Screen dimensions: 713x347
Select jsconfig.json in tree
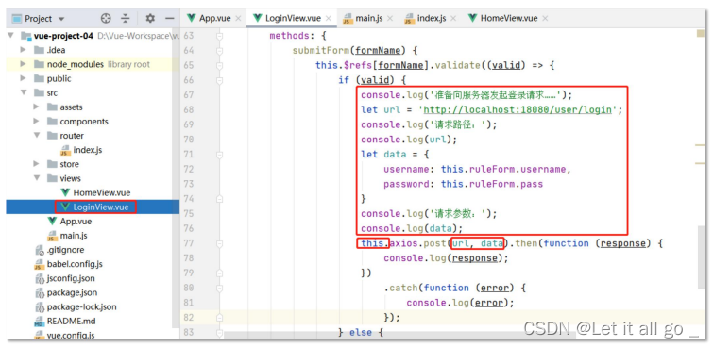(71, 278)
